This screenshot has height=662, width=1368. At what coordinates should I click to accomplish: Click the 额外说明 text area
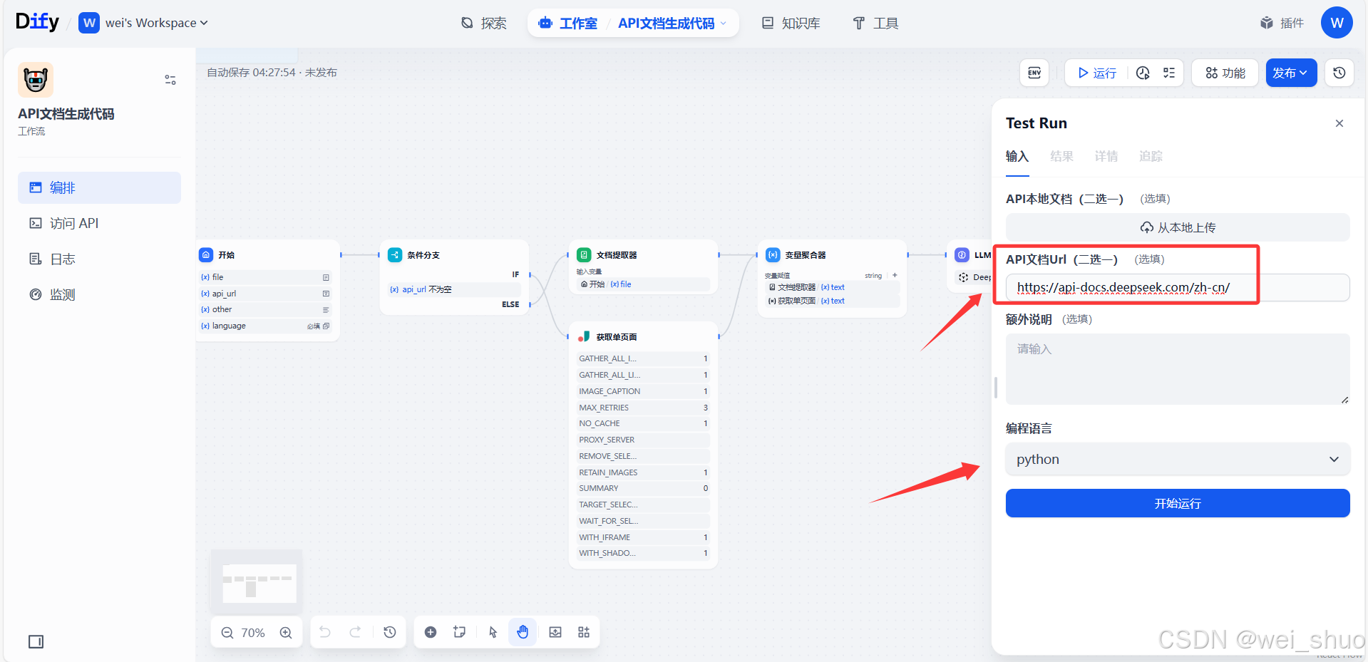click(1178, 369)
